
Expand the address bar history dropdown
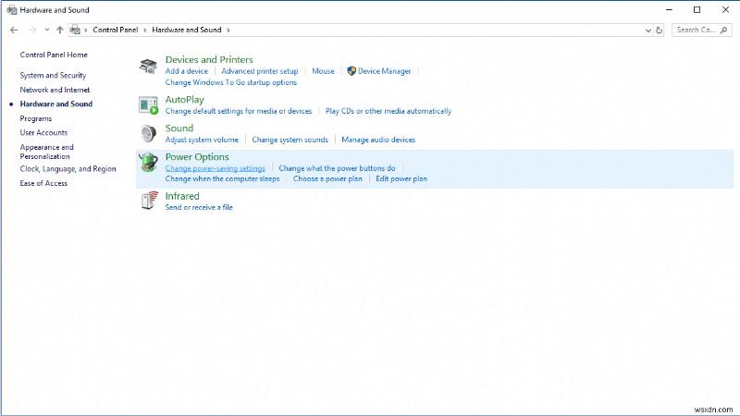click(x=648, y=31)
